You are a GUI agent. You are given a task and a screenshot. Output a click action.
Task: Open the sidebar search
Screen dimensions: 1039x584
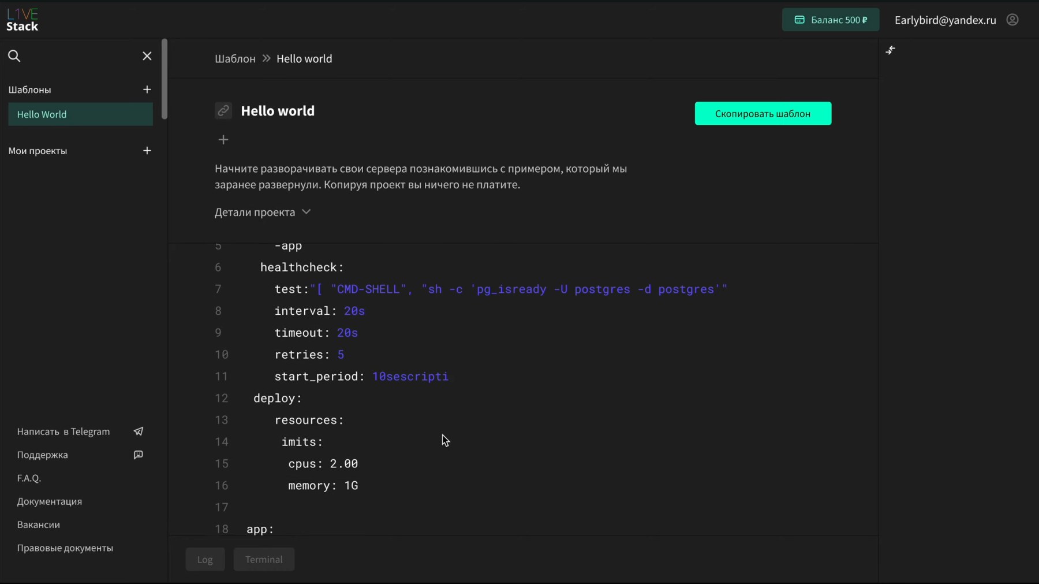click(14, 55)
